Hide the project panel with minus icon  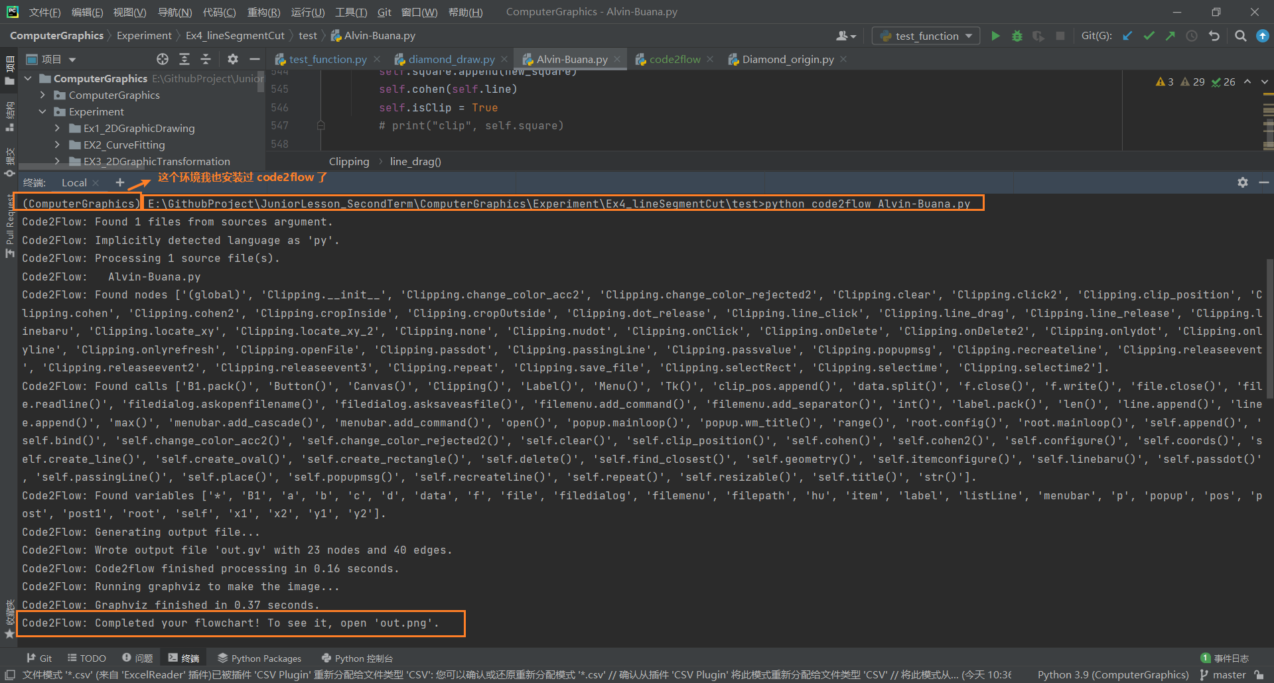pos(254,59)
